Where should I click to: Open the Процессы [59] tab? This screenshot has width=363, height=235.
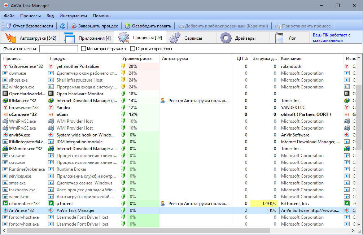140,38
